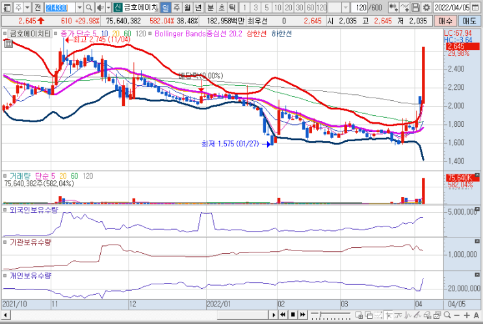Viewport: 483px width, 324px height.
Task: Click the 거래량 volume indicator label
Action: click(20, 176)
